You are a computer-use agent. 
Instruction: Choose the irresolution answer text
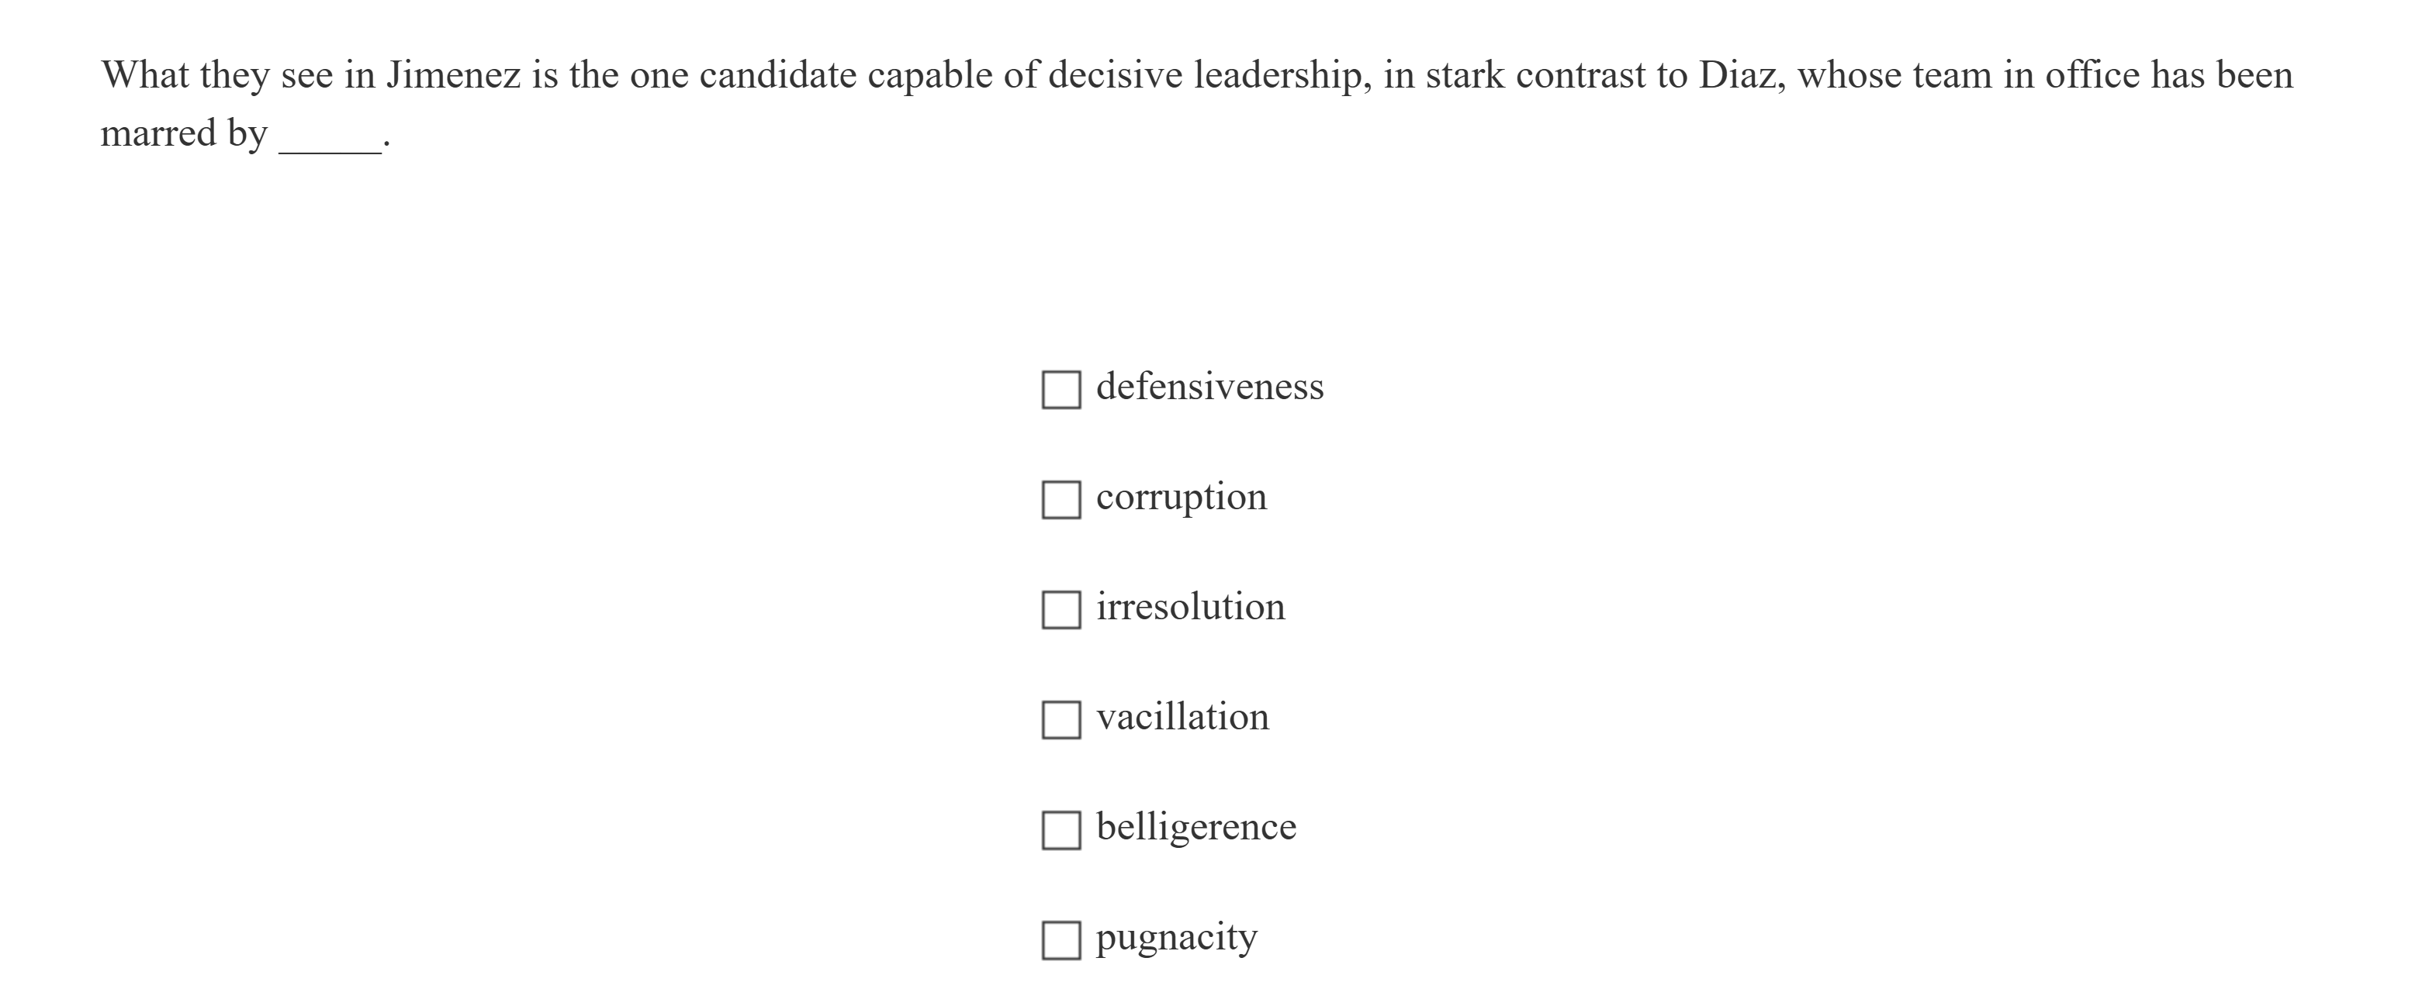click(x=1190, y=607)
